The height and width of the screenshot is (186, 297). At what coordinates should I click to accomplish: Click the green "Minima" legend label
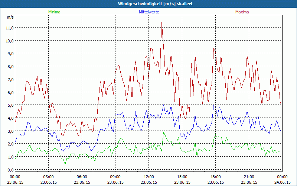point(54,12)
